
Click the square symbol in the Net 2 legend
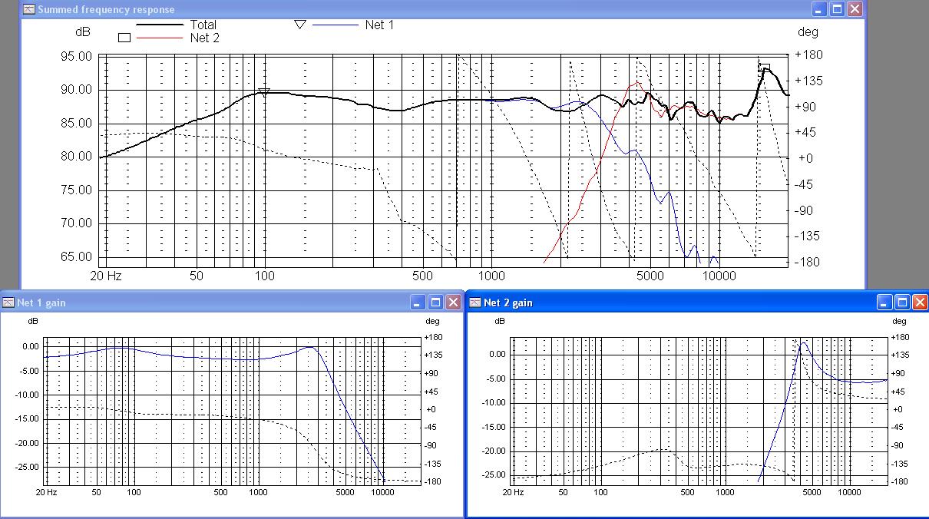[x=124, y=38]
